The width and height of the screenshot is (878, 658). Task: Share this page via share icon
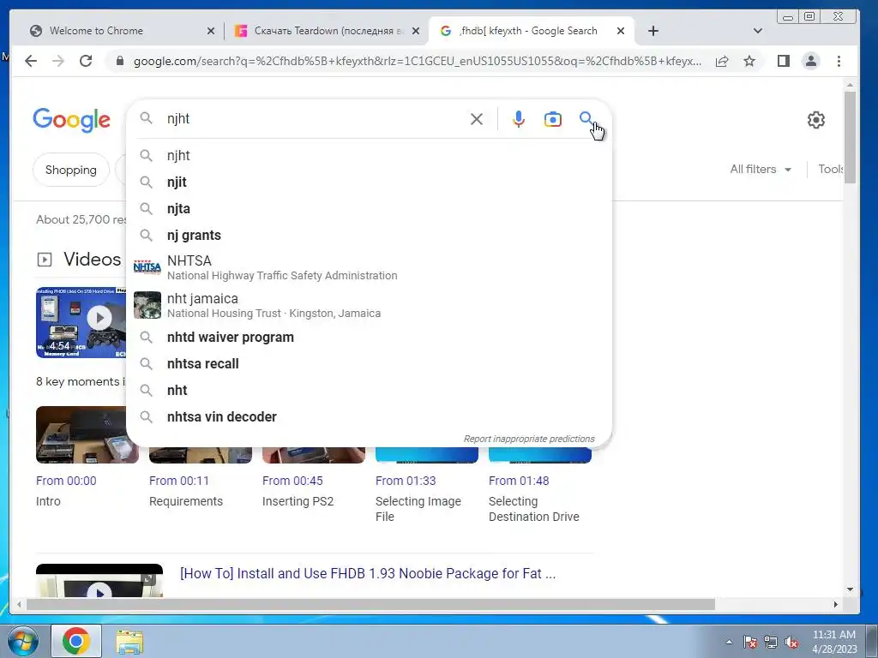pyautogui.click(x=722, y=61)
